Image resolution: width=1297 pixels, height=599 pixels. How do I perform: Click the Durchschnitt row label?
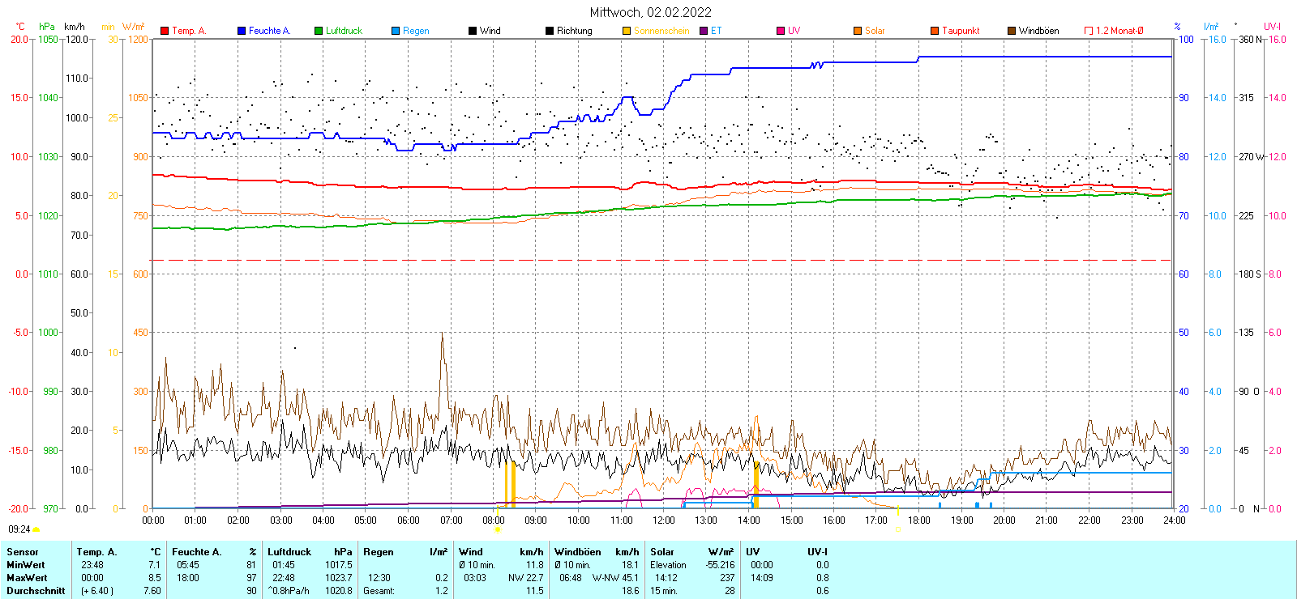click(36, 591)
